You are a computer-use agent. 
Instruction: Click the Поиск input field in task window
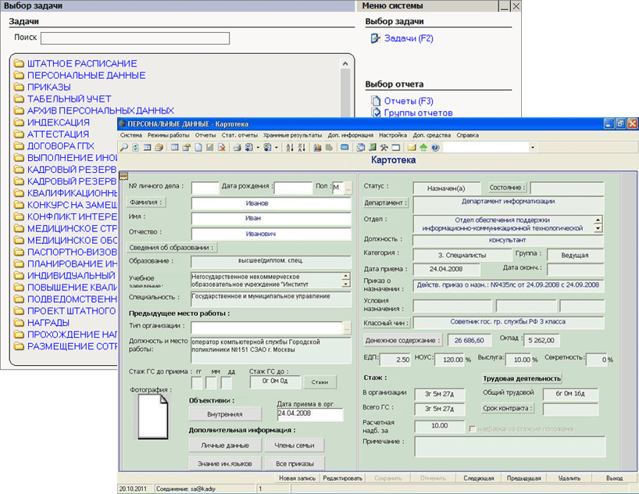135,38
